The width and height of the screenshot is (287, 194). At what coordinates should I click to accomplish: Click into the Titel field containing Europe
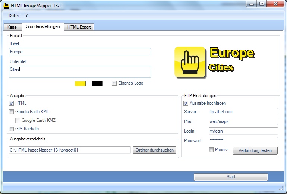pyautogui.click(x=80, y=52)
